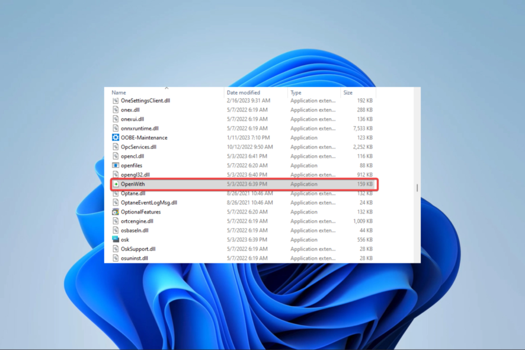Click the OskSupport.dll file icon
The width and height of the screenshot is (525, 350).
click(x=116, y=249)
